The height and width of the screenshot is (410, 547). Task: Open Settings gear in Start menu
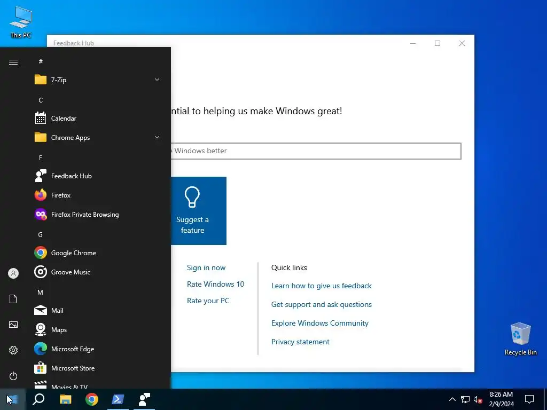[13, 350]
